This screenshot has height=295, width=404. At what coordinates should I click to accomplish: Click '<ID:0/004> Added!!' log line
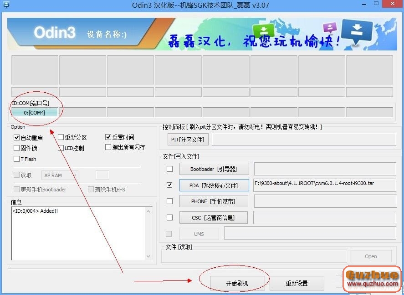35,211
